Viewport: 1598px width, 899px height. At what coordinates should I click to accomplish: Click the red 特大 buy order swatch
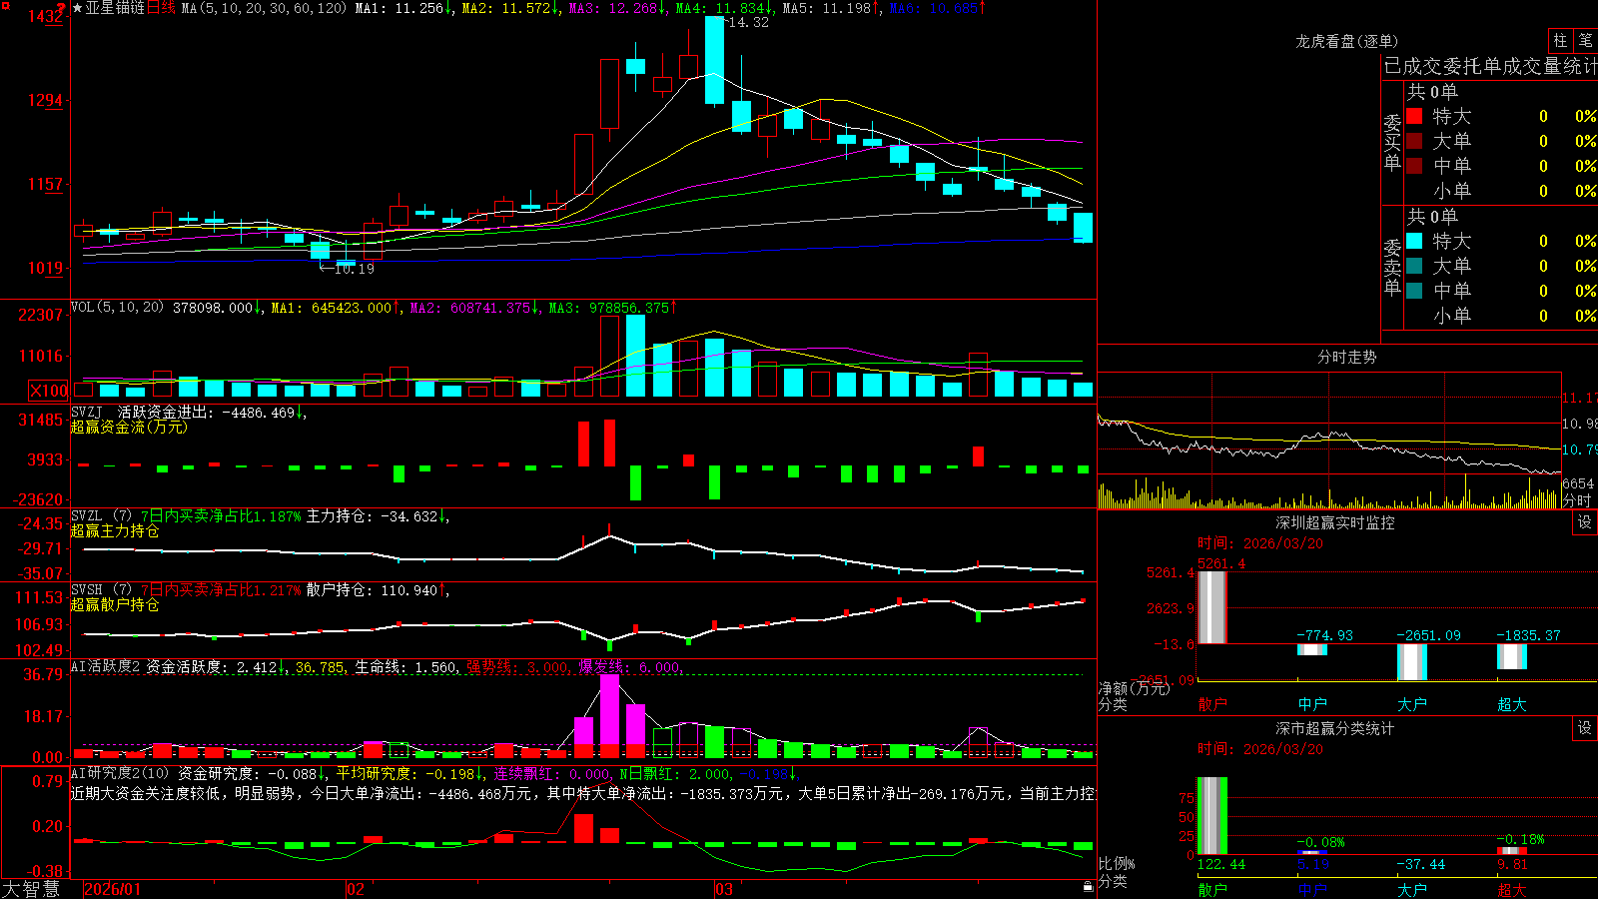click(1414, 116)
